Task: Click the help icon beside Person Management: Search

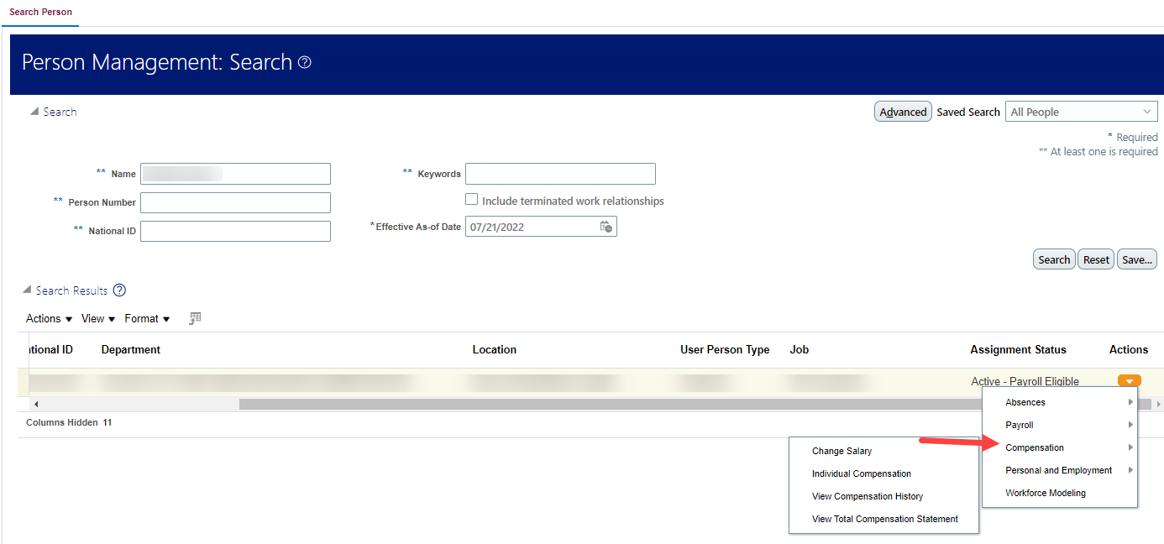Action: 304,62
